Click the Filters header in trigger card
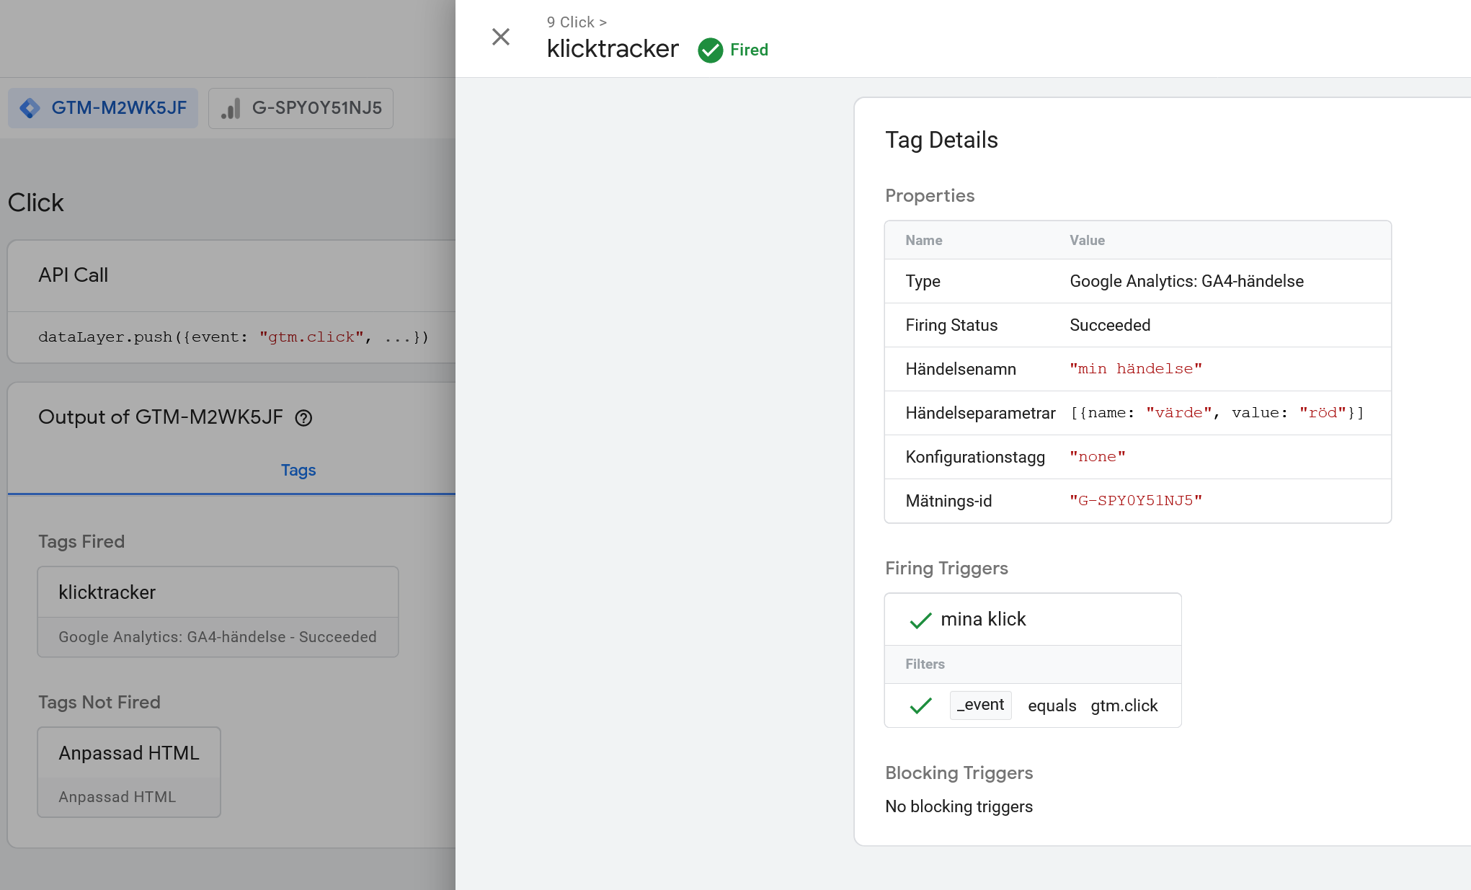 tap(925, 664)
